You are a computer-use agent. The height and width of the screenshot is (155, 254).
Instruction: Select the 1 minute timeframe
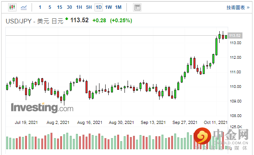[x=40, y=7]
